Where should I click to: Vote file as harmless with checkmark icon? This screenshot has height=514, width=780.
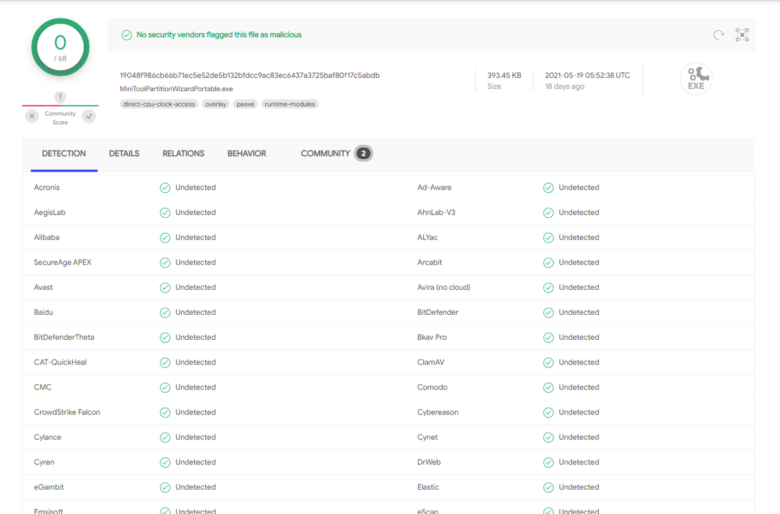[x=89, y=116]
